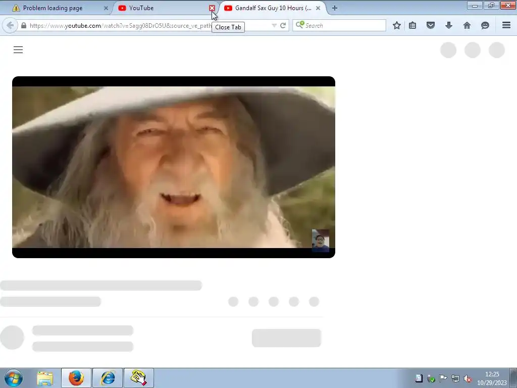Viewport: 517px width, 388px height.
Task: Go to Firefox home page
Action: pyautogui.click(x=467, y=25)
